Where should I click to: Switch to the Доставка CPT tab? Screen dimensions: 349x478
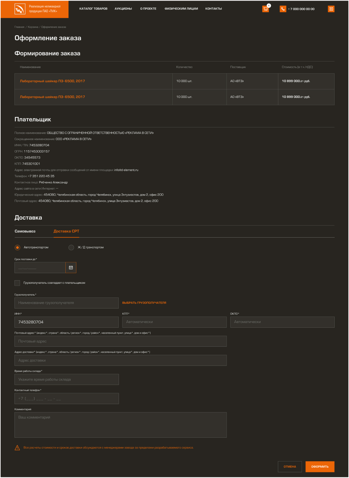click(66, 231)
